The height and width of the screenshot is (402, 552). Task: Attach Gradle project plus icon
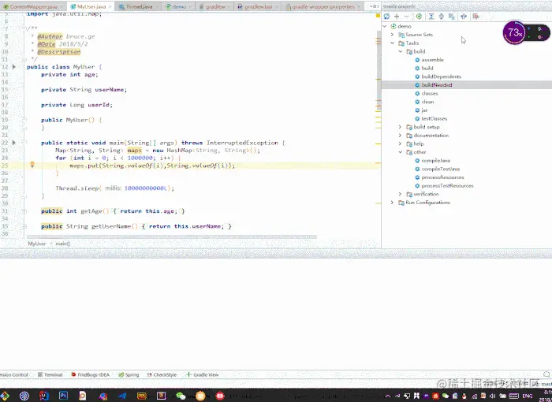tap(397, 17)
